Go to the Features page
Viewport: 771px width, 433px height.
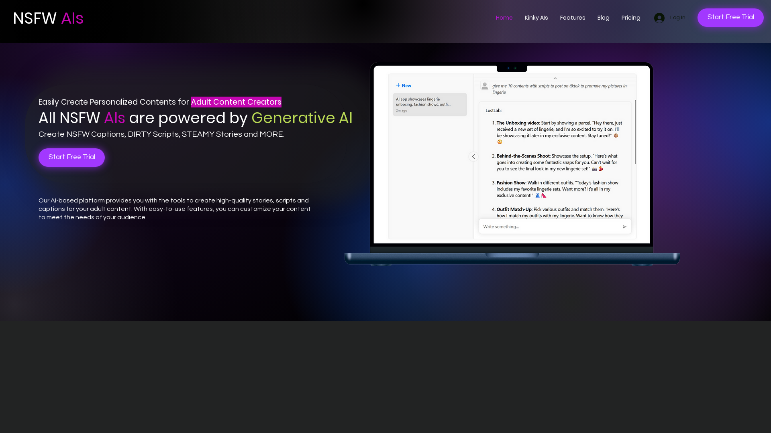pyautogui.click(x=572, y=18)
